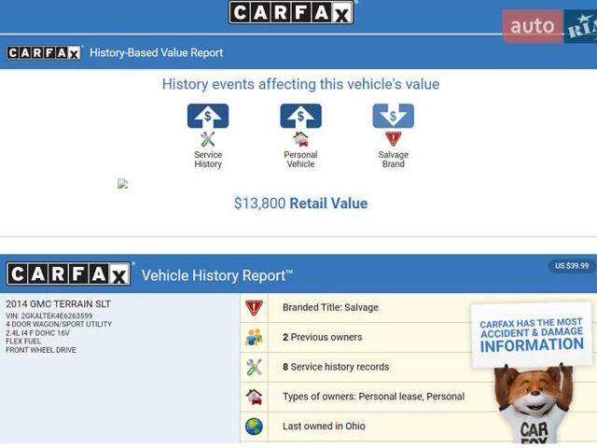The width and height of the screenshot is (597, 448).
Task: Click the tools icon beside Service history records
Action: (x=254, y=367)
